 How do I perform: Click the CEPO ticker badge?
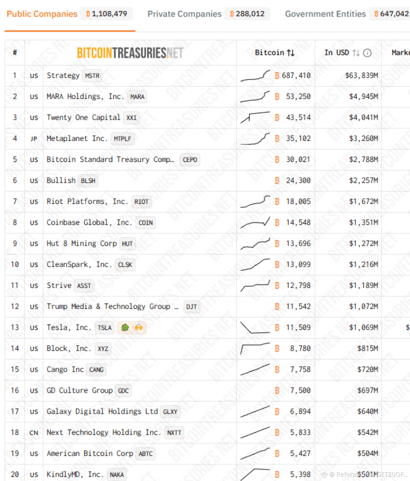[x=190, y=160]
